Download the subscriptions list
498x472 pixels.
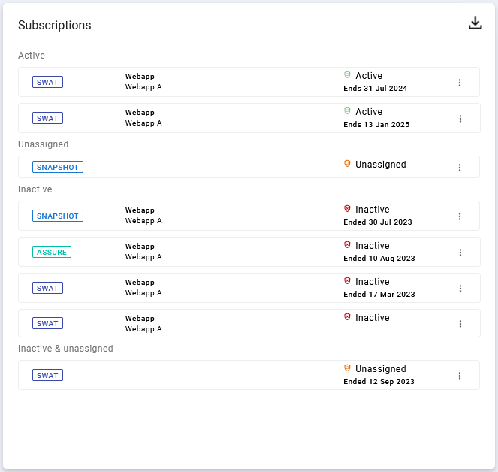(475, 23)
